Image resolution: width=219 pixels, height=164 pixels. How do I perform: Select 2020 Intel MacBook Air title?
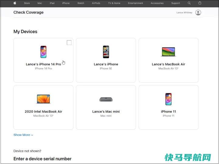[43, 111]
